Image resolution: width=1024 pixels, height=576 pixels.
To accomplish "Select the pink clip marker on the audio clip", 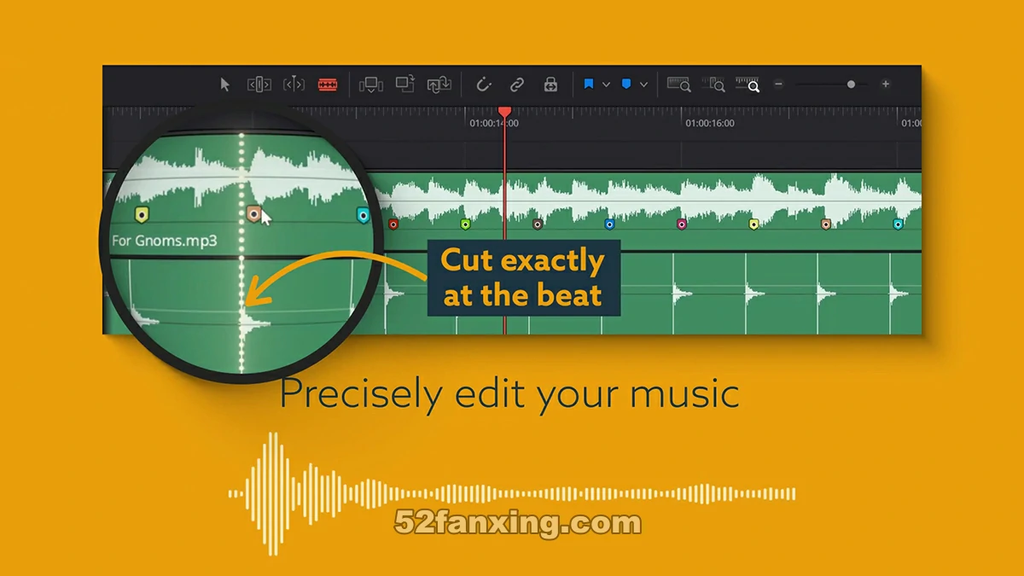I will [x=682, y=224].
